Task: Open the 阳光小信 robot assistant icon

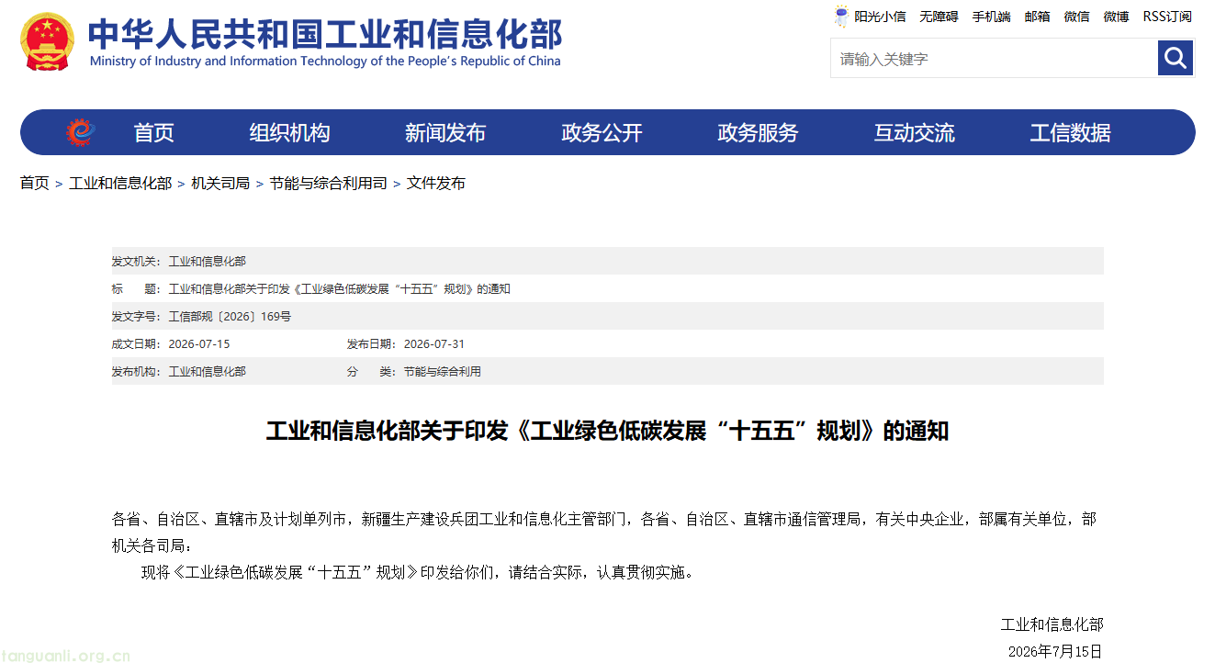Action: (x=841, y=17)
